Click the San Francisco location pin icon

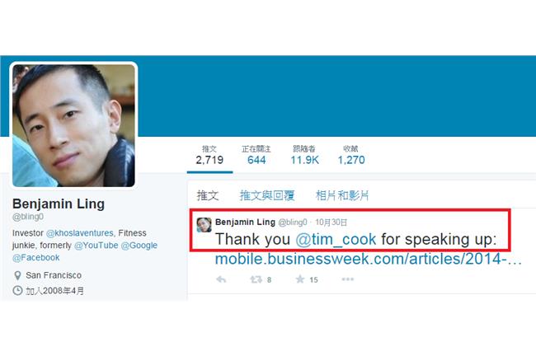17,275
